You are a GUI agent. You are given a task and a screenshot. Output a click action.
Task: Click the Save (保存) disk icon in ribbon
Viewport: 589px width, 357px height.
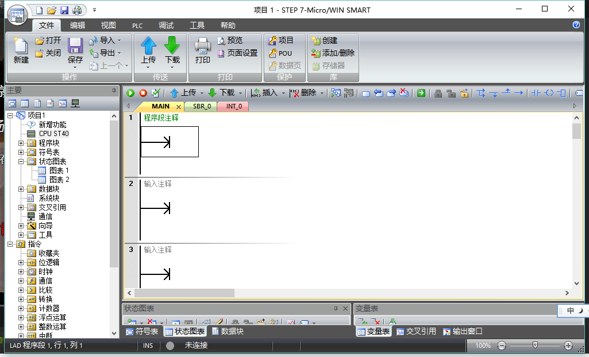(75, 46)
